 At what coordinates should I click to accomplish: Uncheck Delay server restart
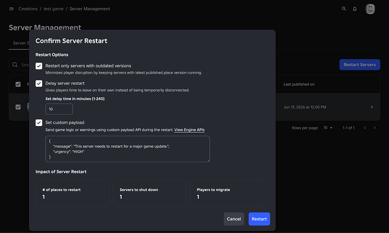point(39,83)
